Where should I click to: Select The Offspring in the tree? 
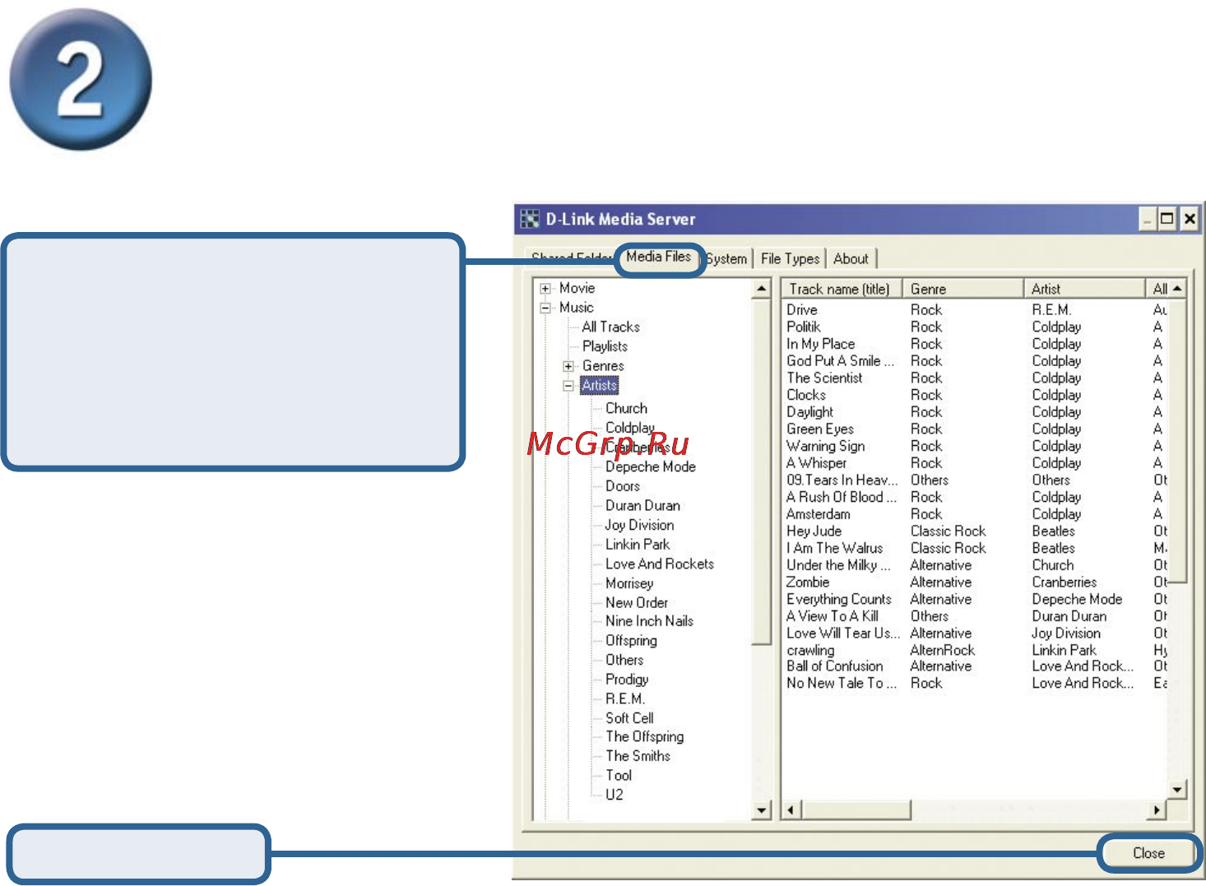coord(644,737)
